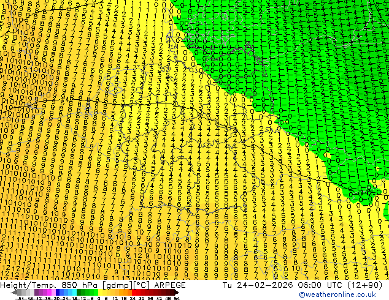Viewport: 389px width, 300px height.
Task: Click the '[°C]' unit label
Action: tap(142, 285)
